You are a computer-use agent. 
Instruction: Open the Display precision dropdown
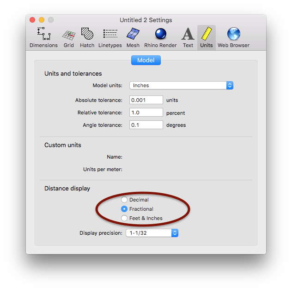tap(152, 233)
